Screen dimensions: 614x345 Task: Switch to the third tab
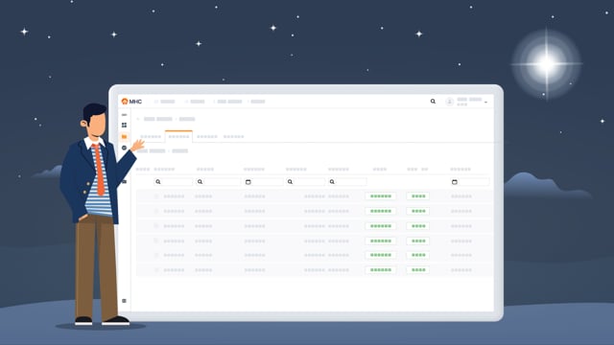(x=207, y=137)
